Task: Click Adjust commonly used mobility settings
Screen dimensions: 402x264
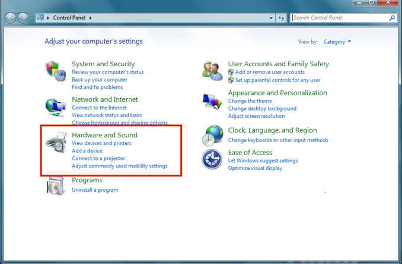Action: [x=119, y=166]
